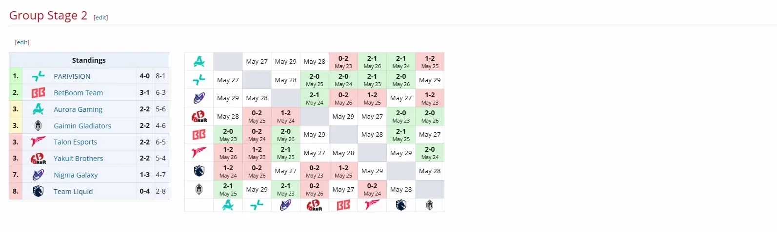Viewport: 777px width, 232px height.
Task: Open the Nigma Galaxy team link
Action: point(76,175)
